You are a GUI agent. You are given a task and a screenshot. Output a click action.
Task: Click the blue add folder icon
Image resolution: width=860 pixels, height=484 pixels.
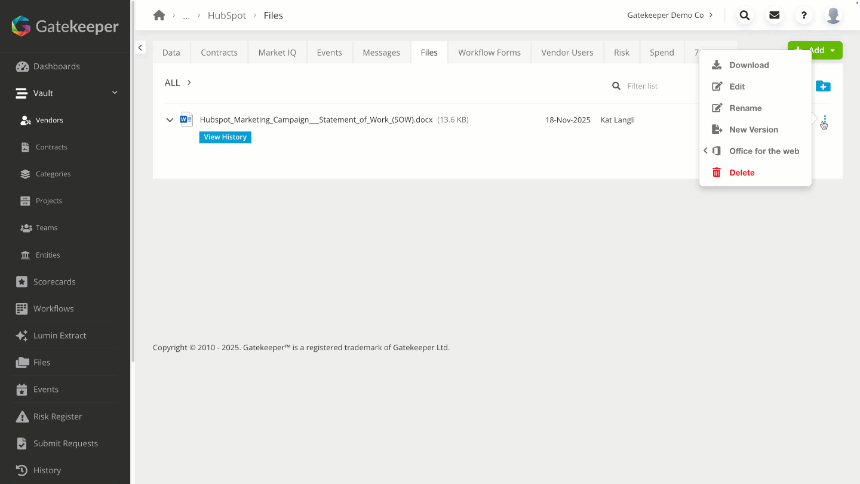tap(823, 86)
